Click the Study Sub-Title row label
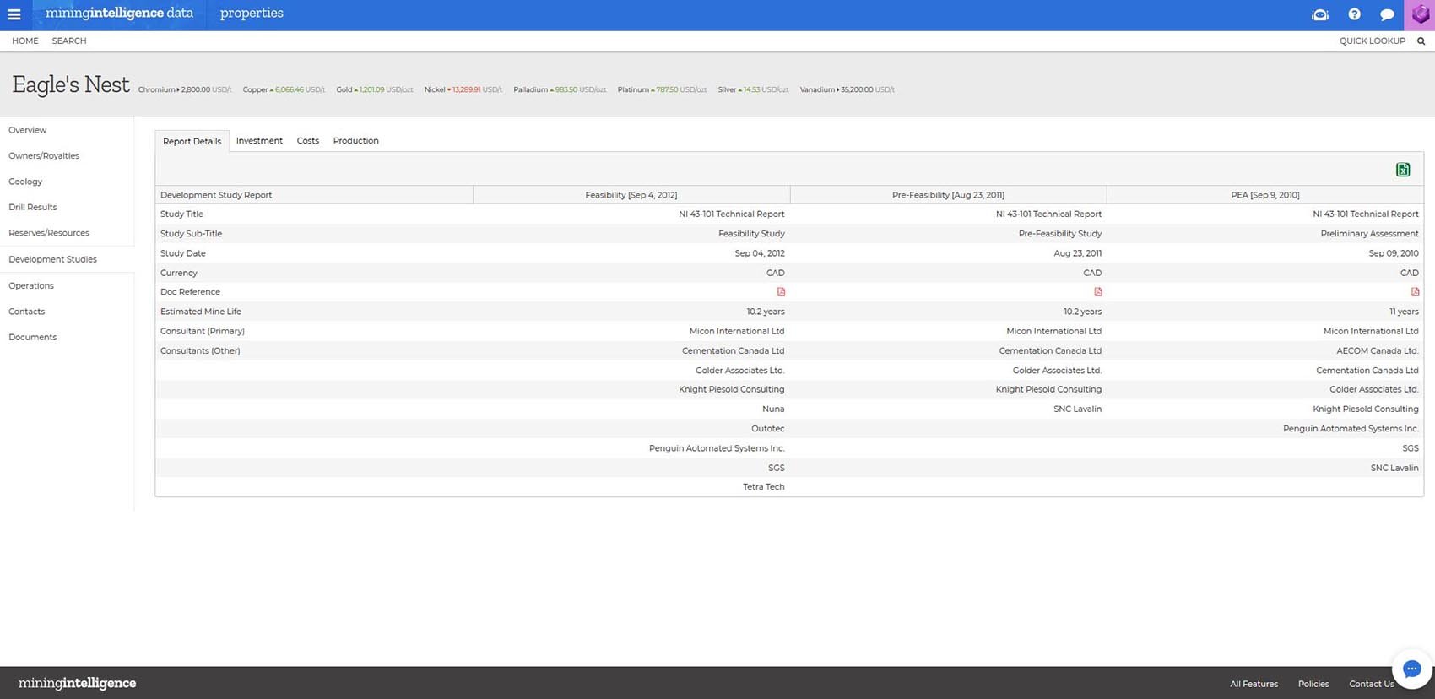The height and width of the screenshot is (699, 1435). click(192, 234)
